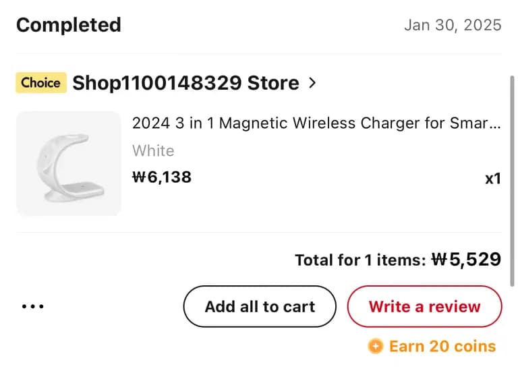Click the Write a review button

(x=424, y=306)
